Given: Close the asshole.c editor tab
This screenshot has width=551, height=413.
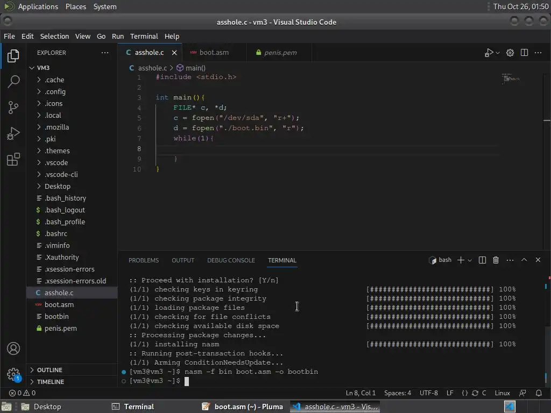Looking at the screenshot, I should pos(174,53).
